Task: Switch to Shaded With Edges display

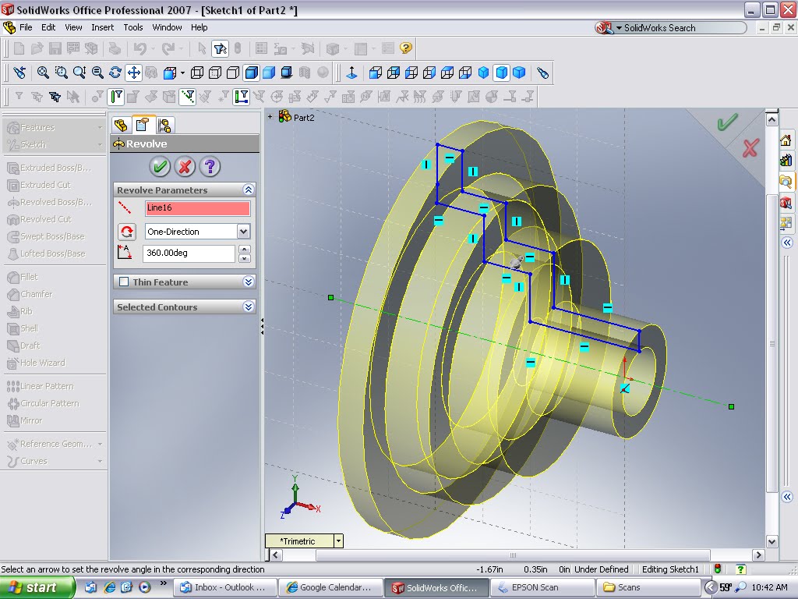Action: tap(252, 73)
